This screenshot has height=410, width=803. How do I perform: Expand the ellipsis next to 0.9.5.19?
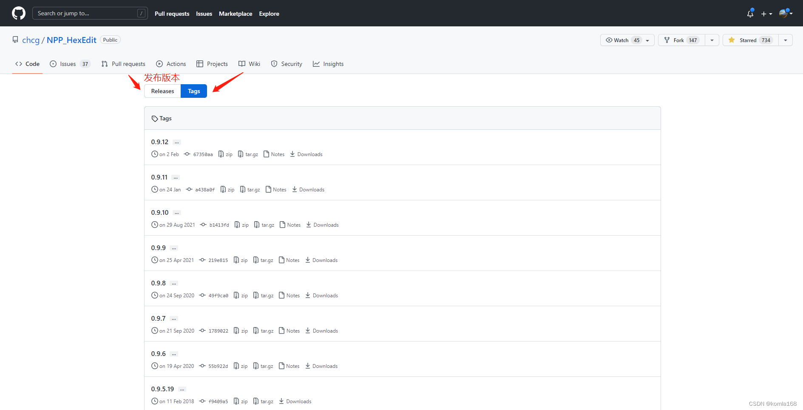tap(182, 390)
